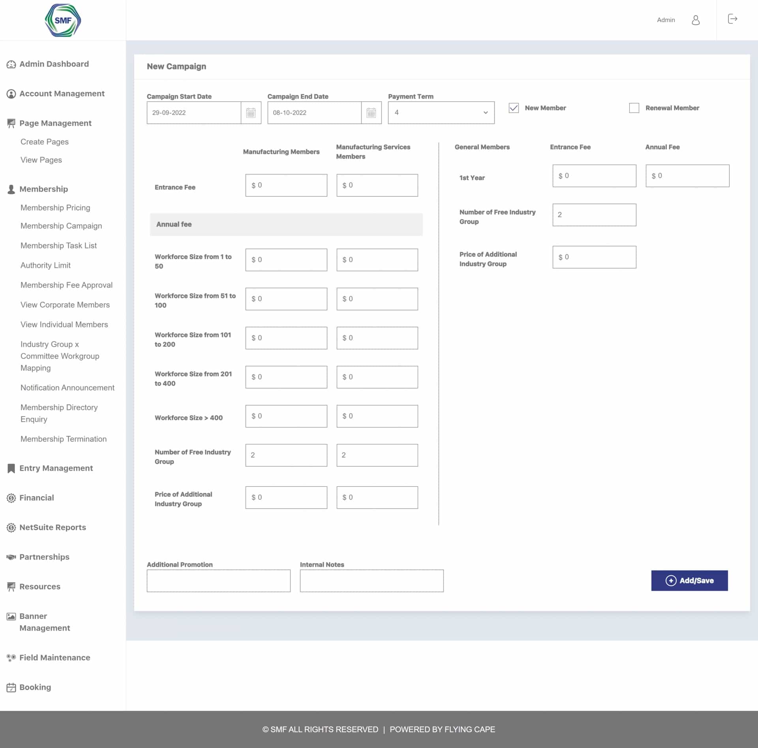The image size is (758, 748).
Task: Open Notification Announcement page
Action: point(68,388)
